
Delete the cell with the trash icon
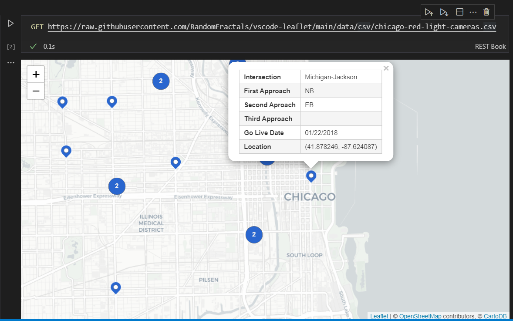point(486,12)
